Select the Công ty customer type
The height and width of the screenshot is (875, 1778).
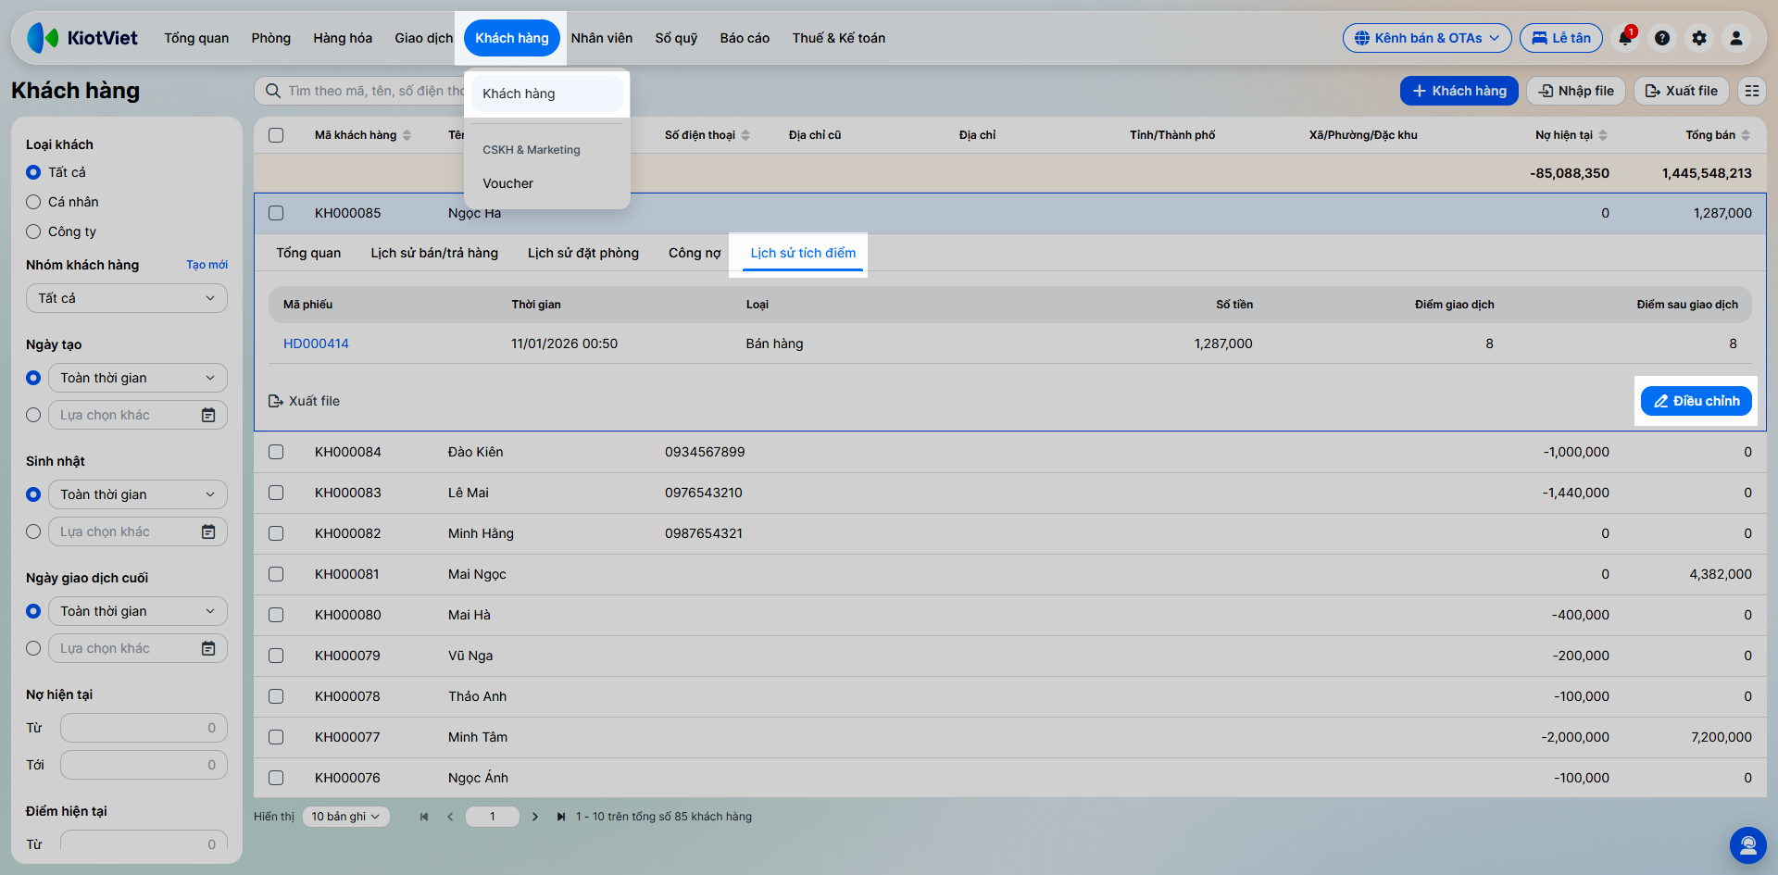(x=33, y=231)
